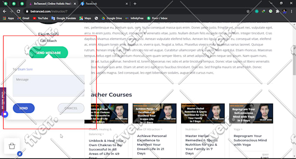Screen dimensions: 296x159
Task: Open Achieve Personal Excellence course title
Action: 152,145
